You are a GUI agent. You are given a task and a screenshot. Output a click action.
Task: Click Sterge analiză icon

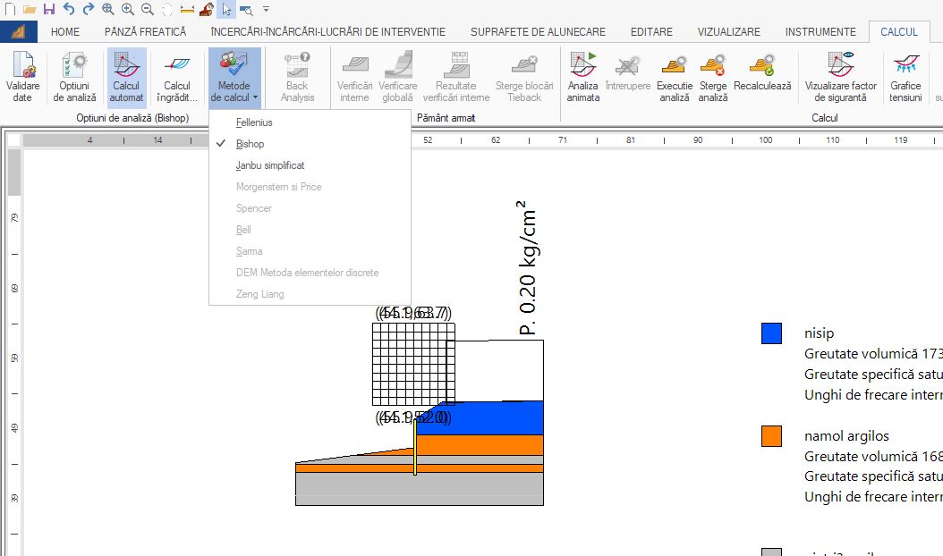coord(713,77)
